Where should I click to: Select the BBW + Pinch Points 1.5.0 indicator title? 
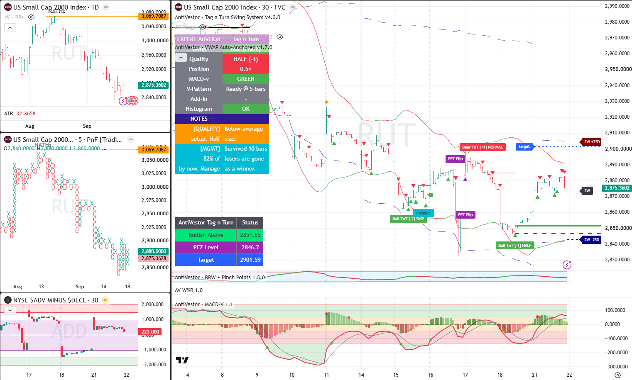coord(220,277)
